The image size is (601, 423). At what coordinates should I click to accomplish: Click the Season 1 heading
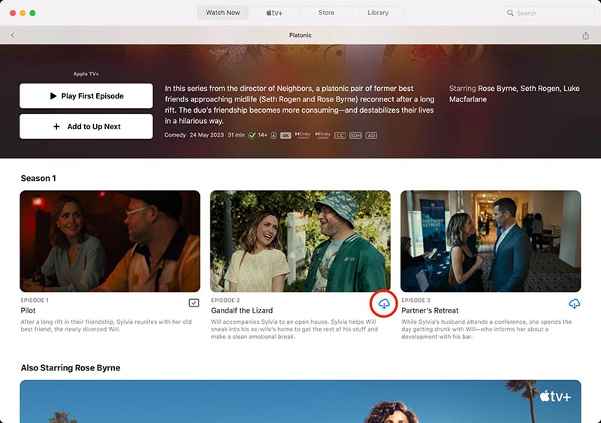tap(38, 178)
